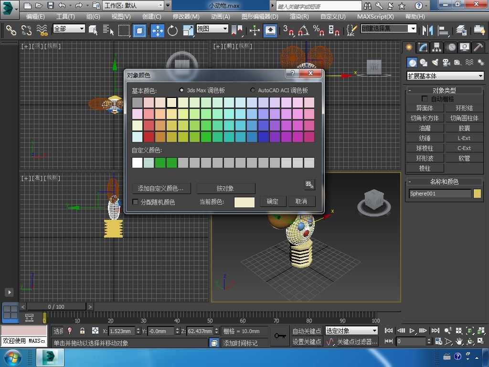Click the Edit Named Selection Sets icon

click(351, 30)
